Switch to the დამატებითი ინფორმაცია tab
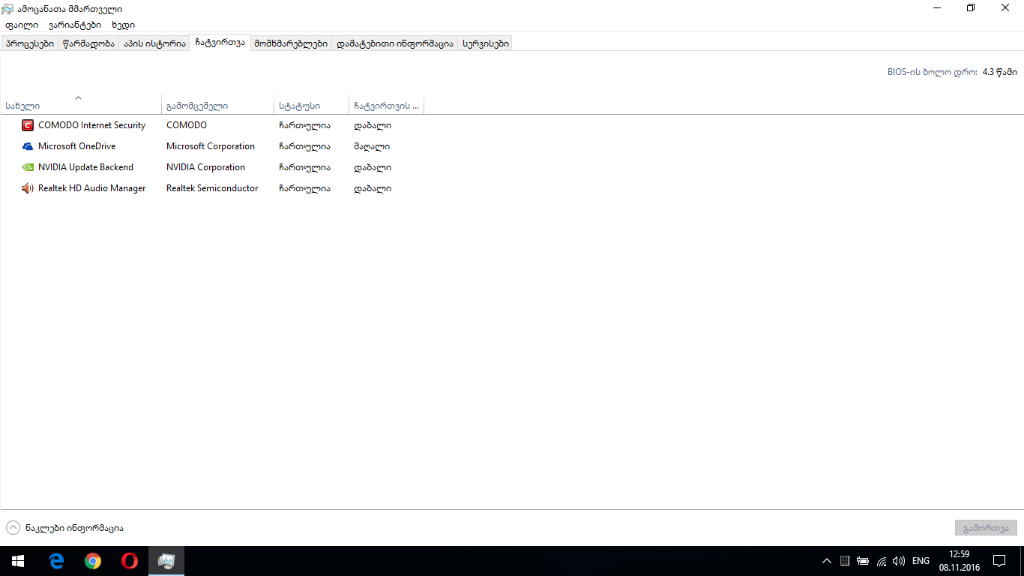The image size is (1024, 576). coord(395,43)
